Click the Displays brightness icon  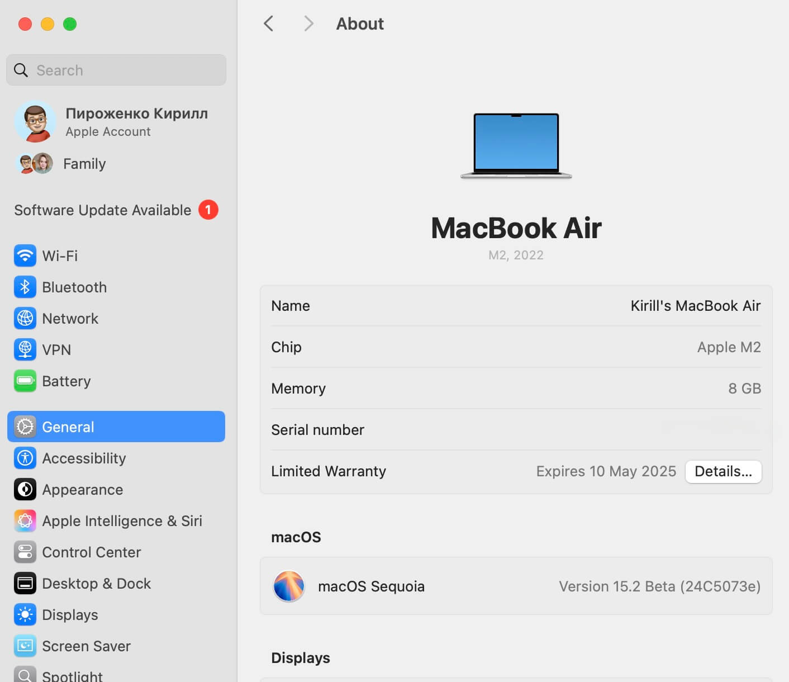click(25, 614)
